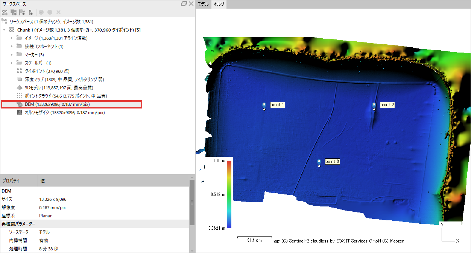Select the ポイントクラウド tree row

(97, 96)
